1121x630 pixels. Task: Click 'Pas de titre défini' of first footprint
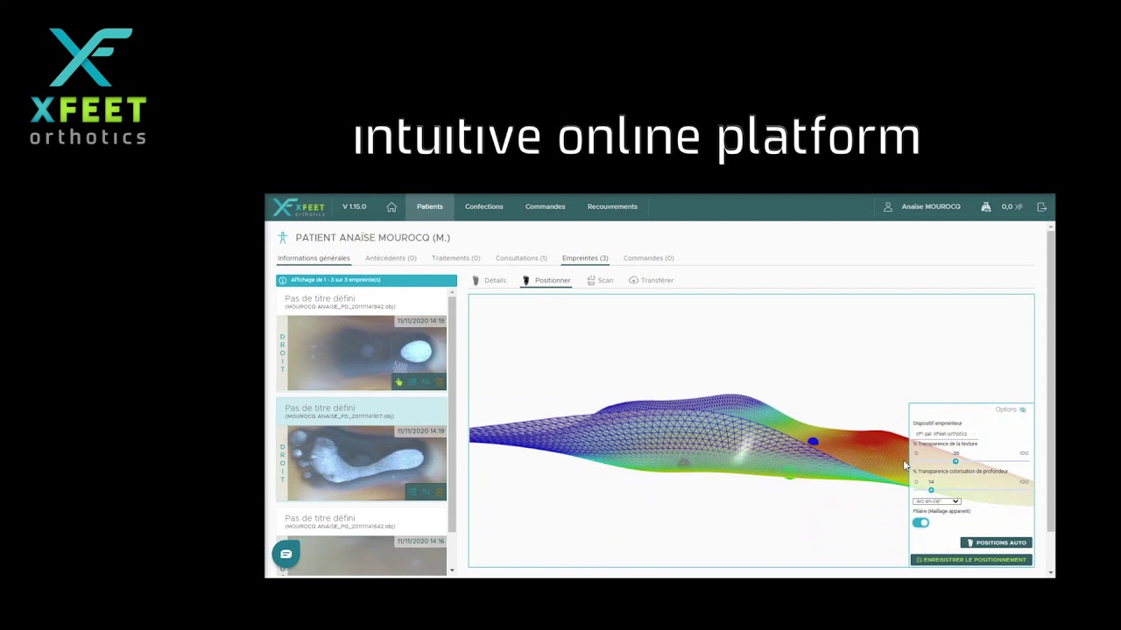321,298
